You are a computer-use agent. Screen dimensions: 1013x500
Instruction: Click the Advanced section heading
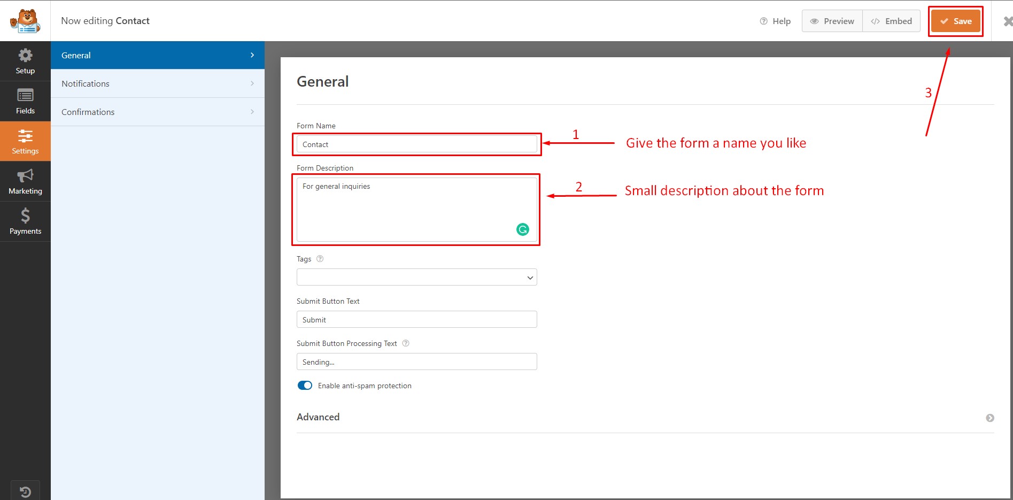point(318,417)
